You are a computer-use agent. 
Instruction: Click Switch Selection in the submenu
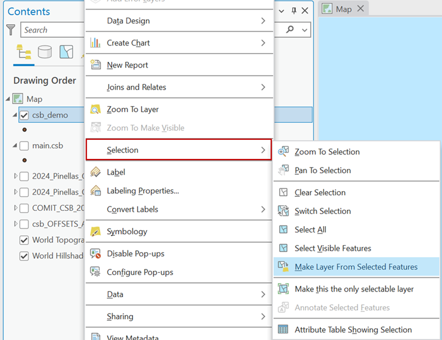tap(322, 211)
